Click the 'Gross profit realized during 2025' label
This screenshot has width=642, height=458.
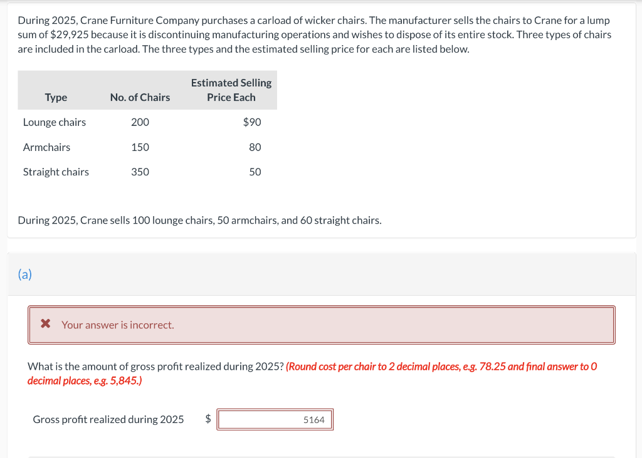(x=108, y=419)
